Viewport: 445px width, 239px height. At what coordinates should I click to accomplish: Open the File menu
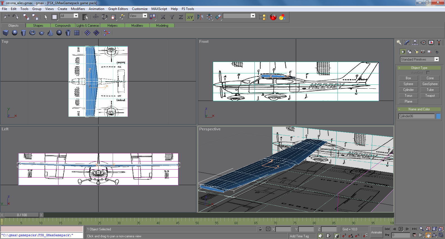point(4,9)
